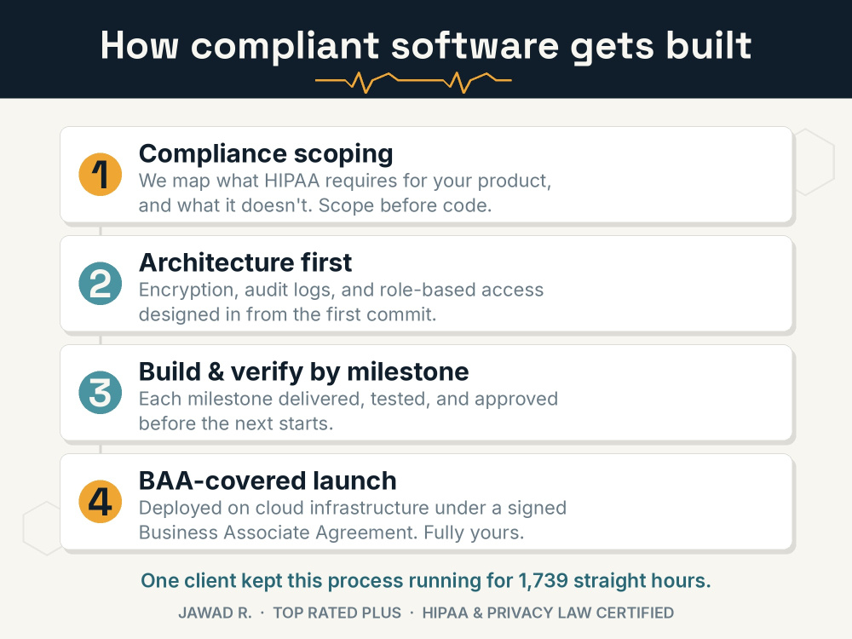Click the orange number 4 circle
The width and height of the screenshot is (852, 639).
[x=100, y=502]
